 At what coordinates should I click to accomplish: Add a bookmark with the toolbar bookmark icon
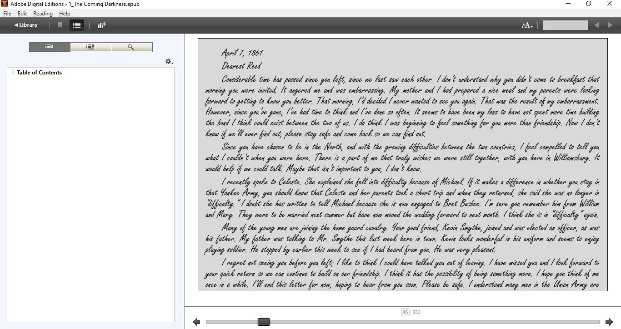pyautogui.click(x=60, y=25)
